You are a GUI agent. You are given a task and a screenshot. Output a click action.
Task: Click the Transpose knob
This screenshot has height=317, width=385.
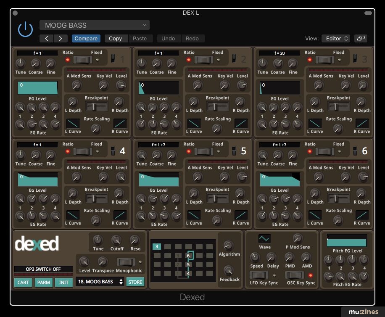tap(103, 262)
